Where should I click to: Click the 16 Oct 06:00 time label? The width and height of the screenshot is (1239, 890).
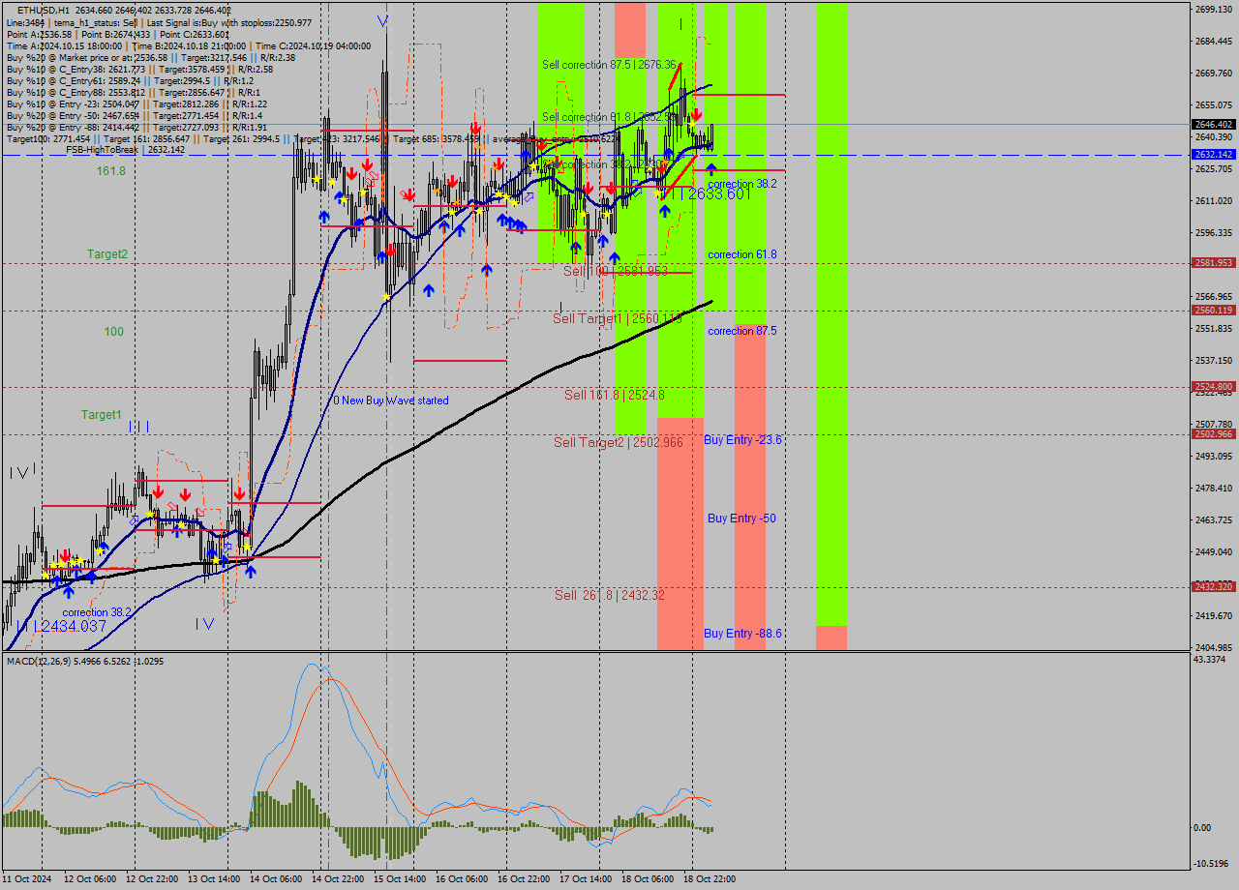(462, 879)
